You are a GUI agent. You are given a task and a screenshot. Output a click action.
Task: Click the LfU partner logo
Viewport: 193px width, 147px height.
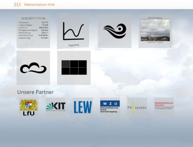[x=29, y=108]
